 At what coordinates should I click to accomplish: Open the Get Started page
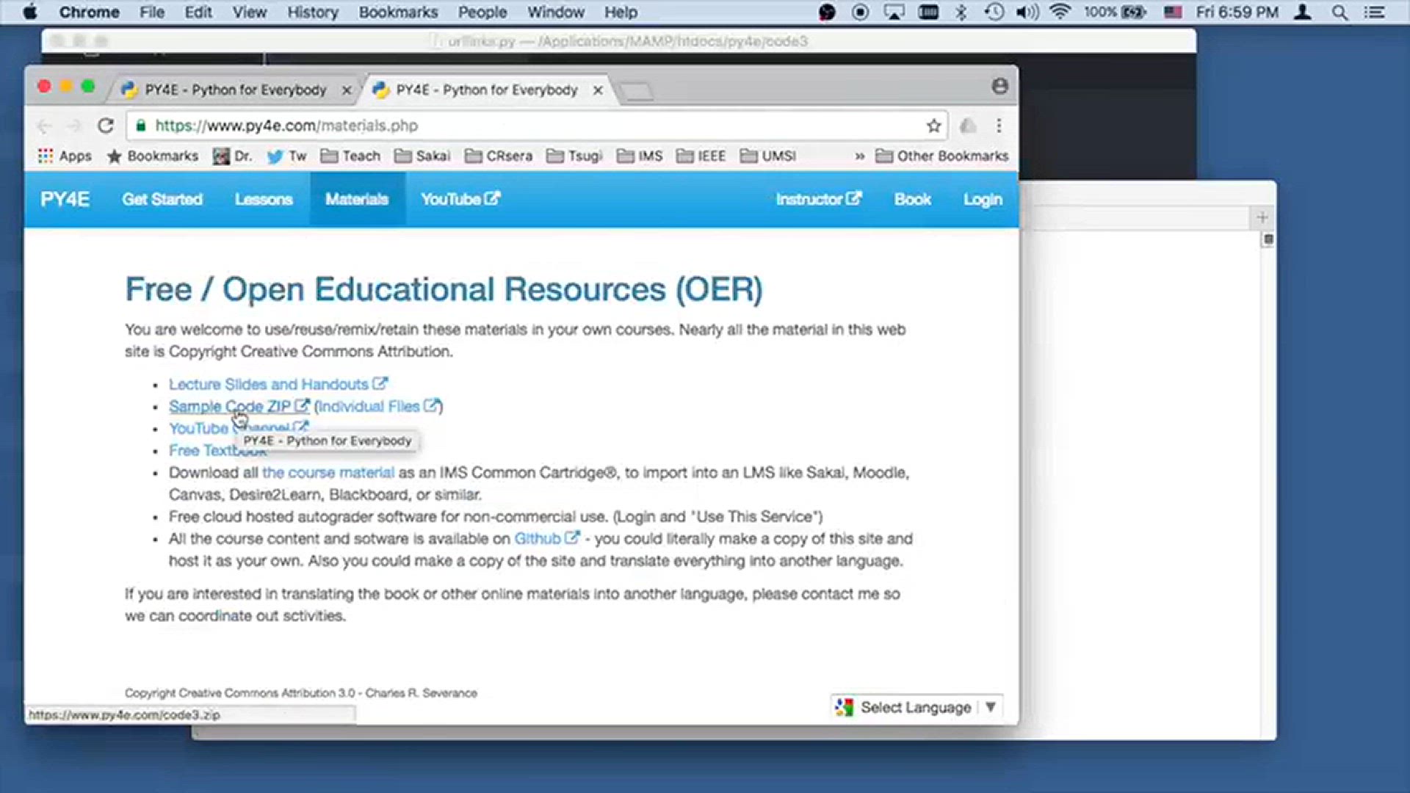point(162,199)
